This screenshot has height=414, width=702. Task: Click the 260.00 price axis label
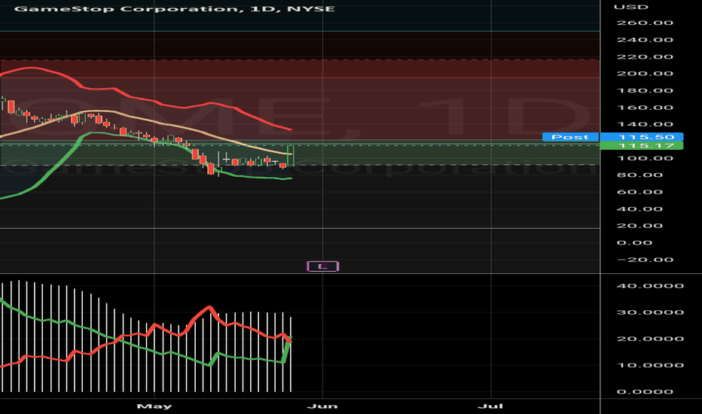click(x=646, y=23)
